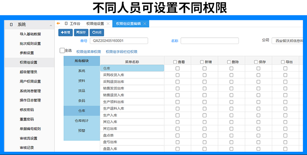The image size is (307, 155).
Task: Open 用户权限设置 in sidebar
Action: click(x=30, y=82)
